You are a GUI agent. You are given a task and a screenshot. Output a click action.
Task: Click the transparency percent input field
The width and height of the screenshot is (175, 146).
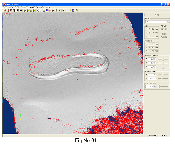[x=149, y=86]
